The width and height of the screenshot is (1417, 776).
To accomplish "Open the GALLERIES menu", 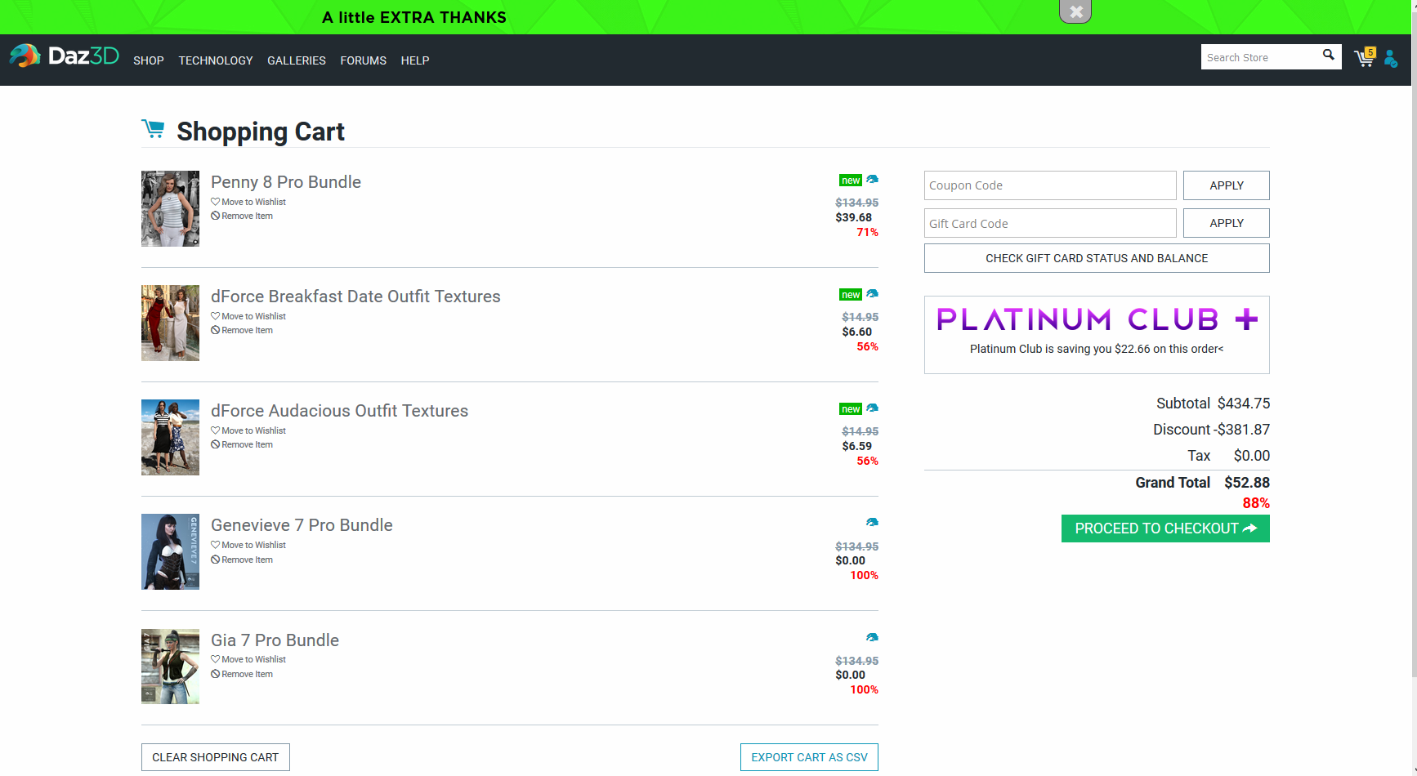I will (x=297, y=60).
